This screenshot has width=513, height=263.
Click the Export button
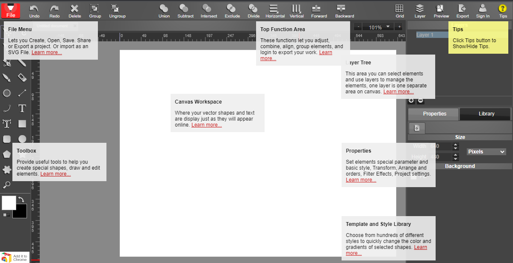click(463, 11)
